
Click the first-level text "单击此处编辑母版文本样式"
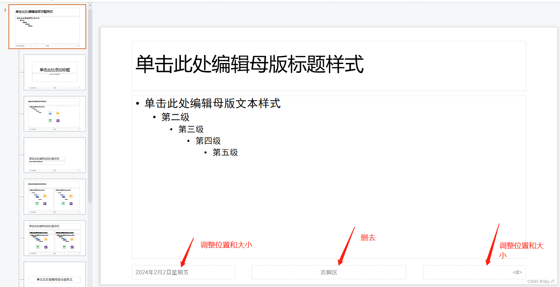pyautogui.click(x=213, y=103)
